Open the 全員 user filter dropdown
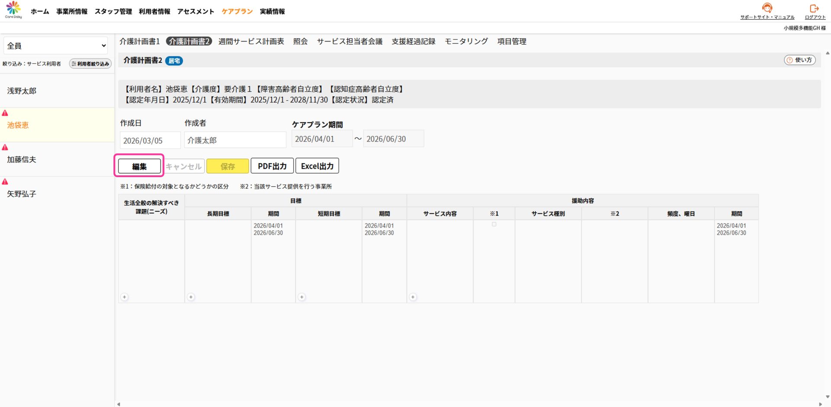This screenshot has height=407, width=831. click(55, 45)
